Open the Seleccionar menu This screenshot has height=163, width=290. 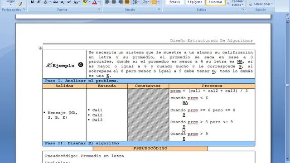tap(261, 4)
